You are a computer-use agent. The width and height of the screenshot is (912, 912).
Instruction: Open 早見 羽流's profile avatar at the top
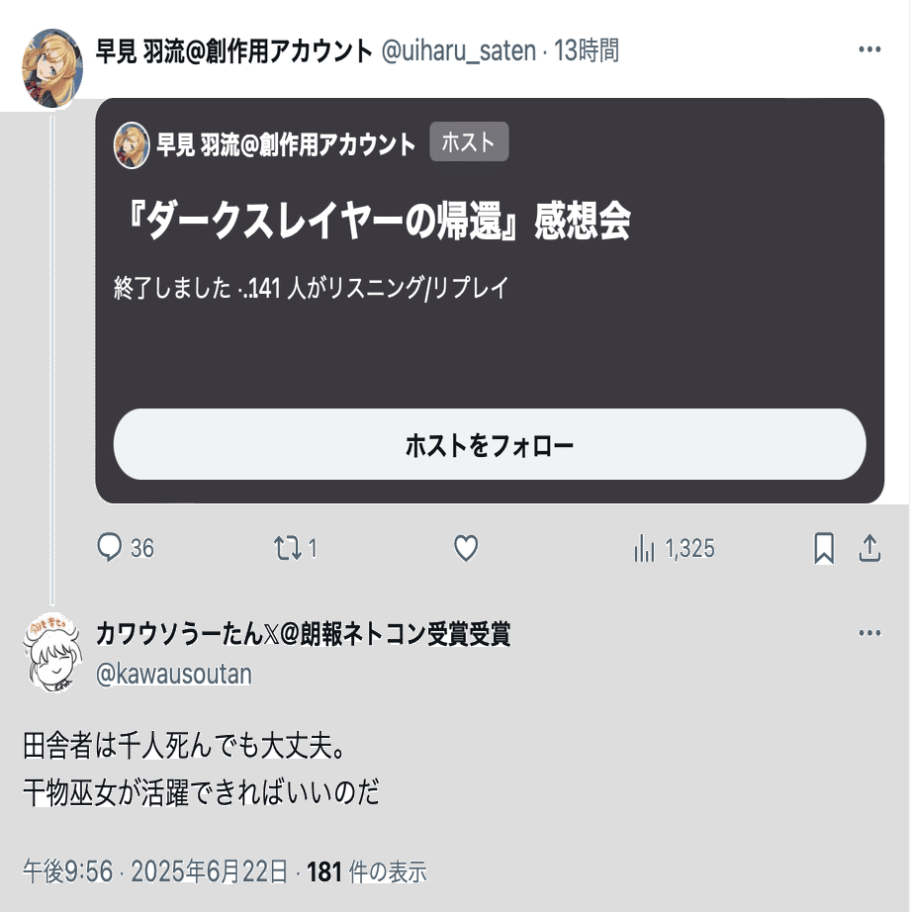point(52,68)
